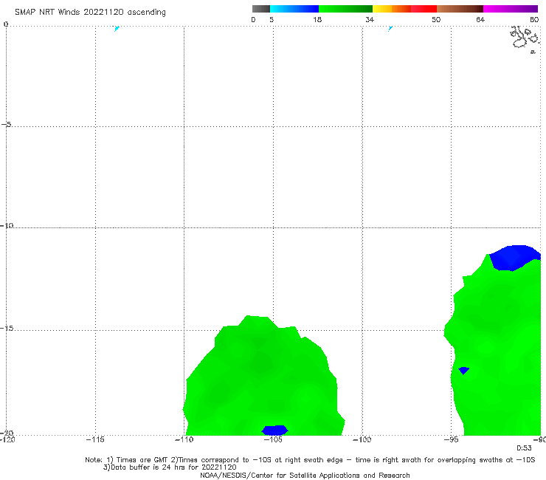The height and width of the screenshot is (480, 546).
Task: Click the '-115' longitude axis label
Action: 95,439
